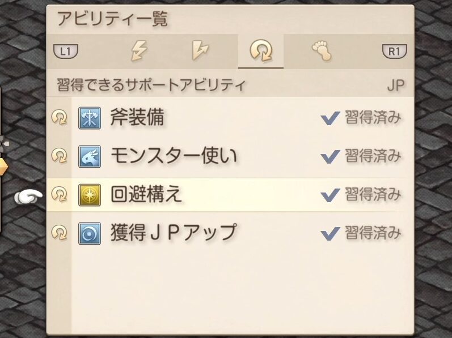Image resolution: width=452 pixels, height=338 pixels.
Task: Open the footprint movement ability tab
Action: (321, 52)
